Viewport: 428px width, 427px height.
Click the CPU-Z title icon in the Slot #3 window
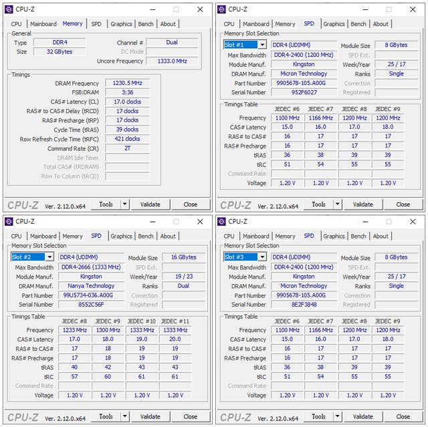pos(221,222)
